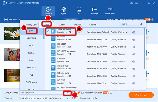Click the AnyMP4 app logo
The image size is (158, 102).
coord(5,3)
